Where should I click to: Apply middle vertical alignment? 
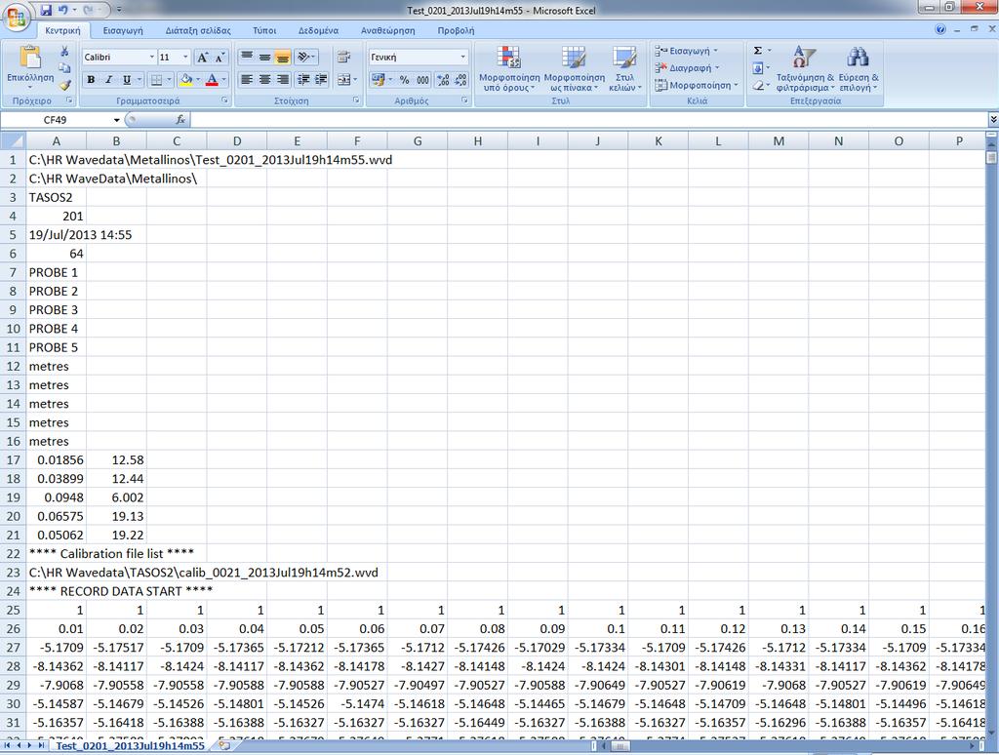[x=264, y=57]
